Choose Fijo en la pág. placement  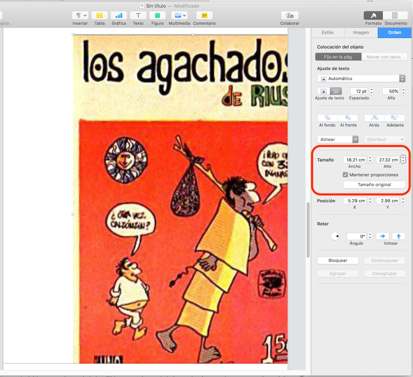pos(338,57)
